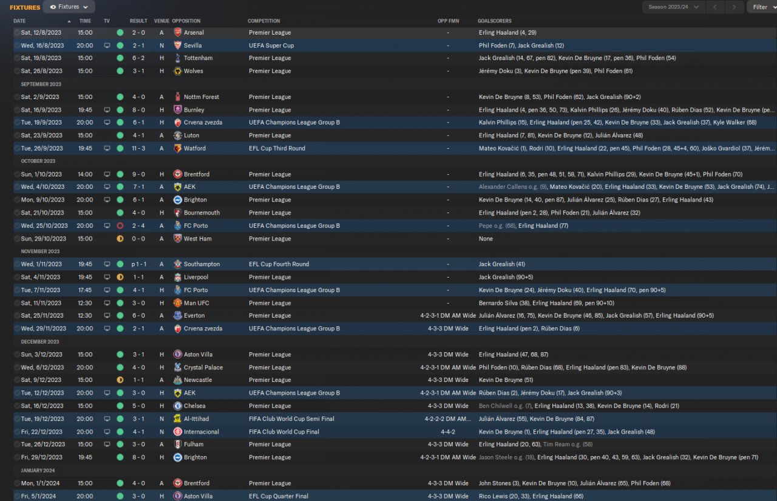Image resolution: width=777 pixels, height=501 pixels.
Task: Toggle the checkmark for Sat 16/9/2023 fixture
Action: coord(17,110)
